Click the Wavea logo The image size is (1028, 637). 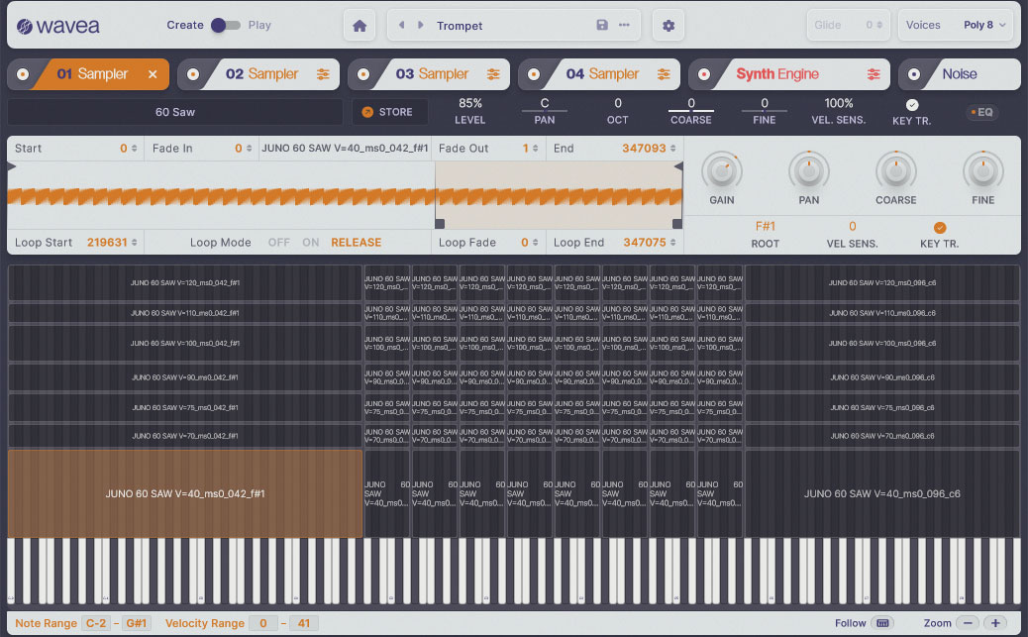(58, 26)
